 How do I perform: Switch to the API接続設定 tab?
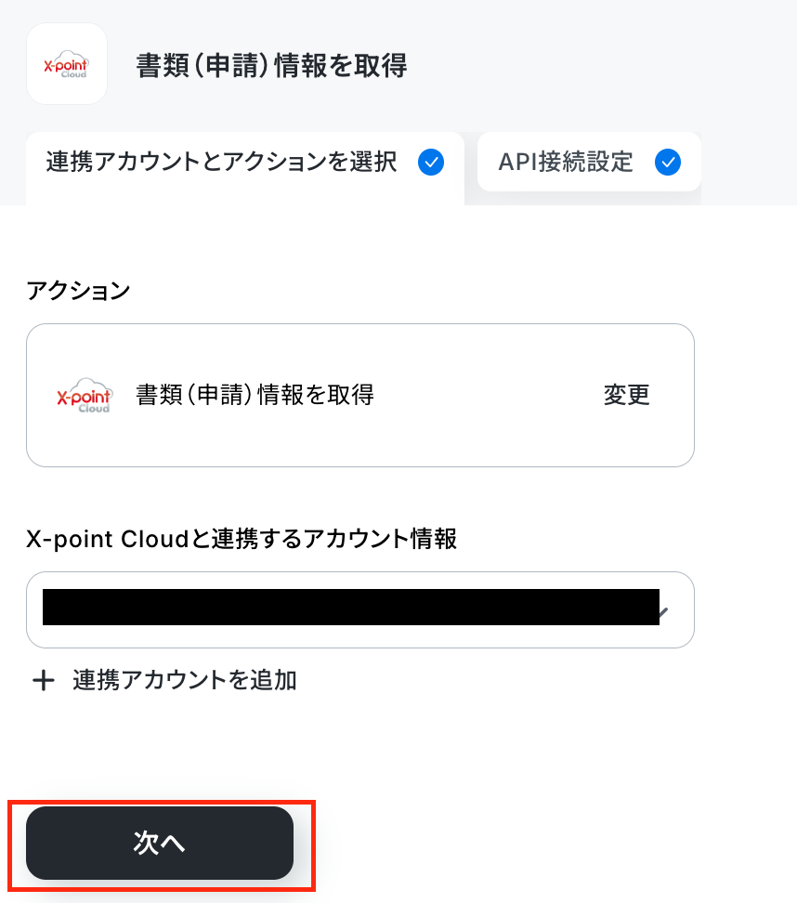(x=589, y=162)
